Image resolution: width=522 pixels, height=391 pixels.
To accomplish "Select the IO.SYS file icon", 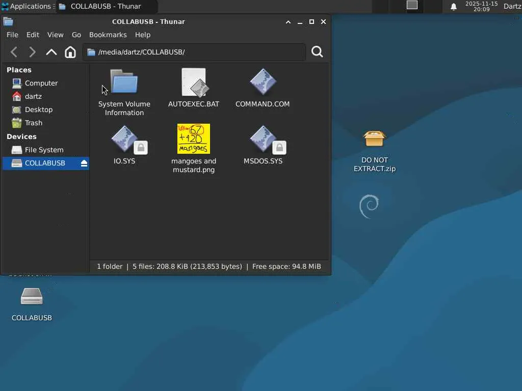I will [x=124, y=139].
